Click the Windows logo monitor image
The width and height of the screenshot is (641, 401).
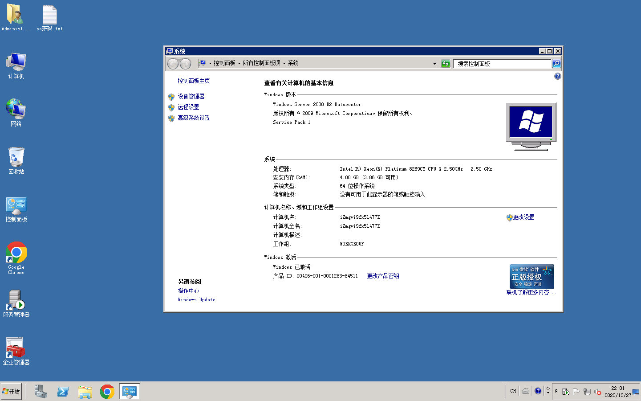[531, 127]
